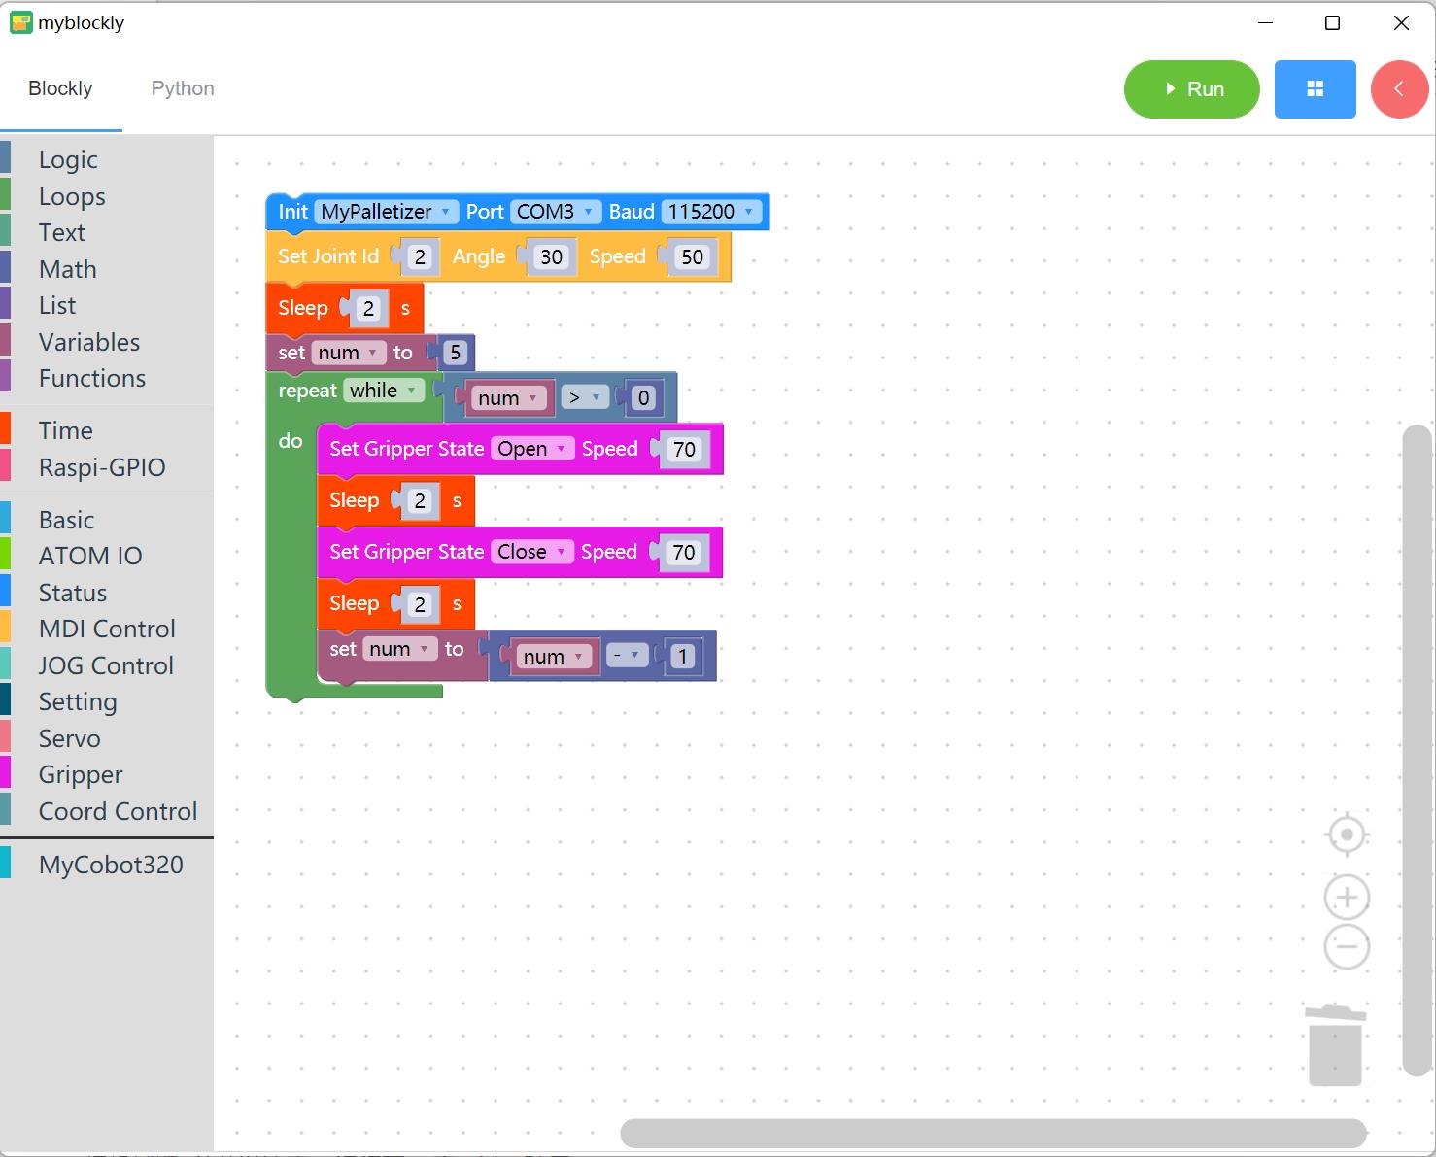Screen dimensions: 1436x1157
Task: Zoom in with the plus icon
Action: 1347,897
